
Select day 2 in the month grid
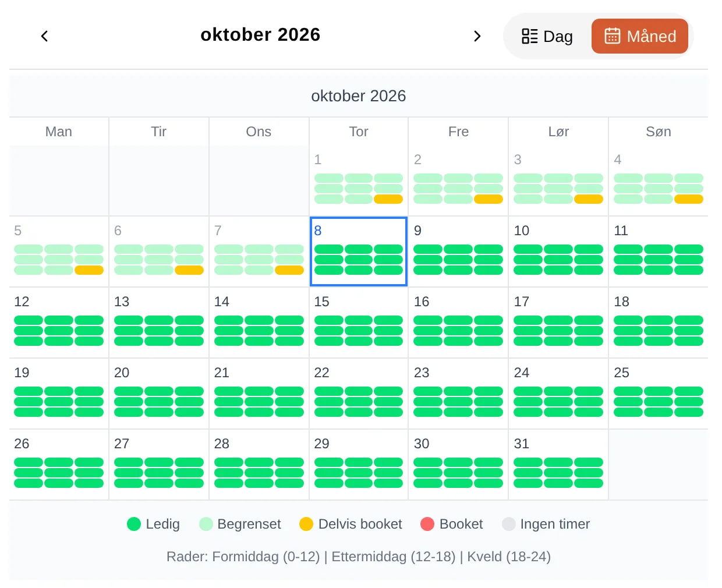coord(458,180)
